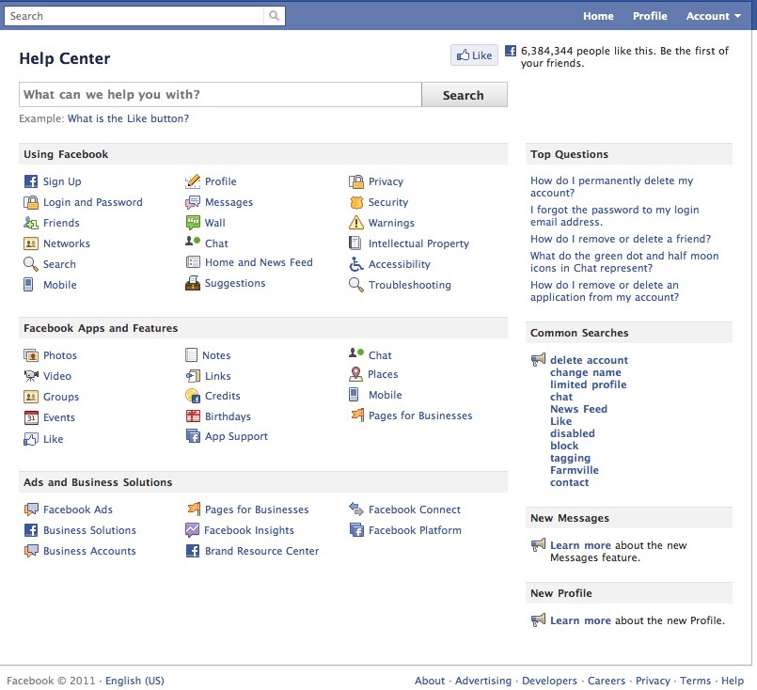757x690 pixels.
Task: Open the question about green dot and half moon icons
Action: coord(624,262)
